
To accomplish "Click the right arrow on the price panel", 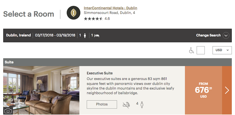I will (x=227, y=90).
